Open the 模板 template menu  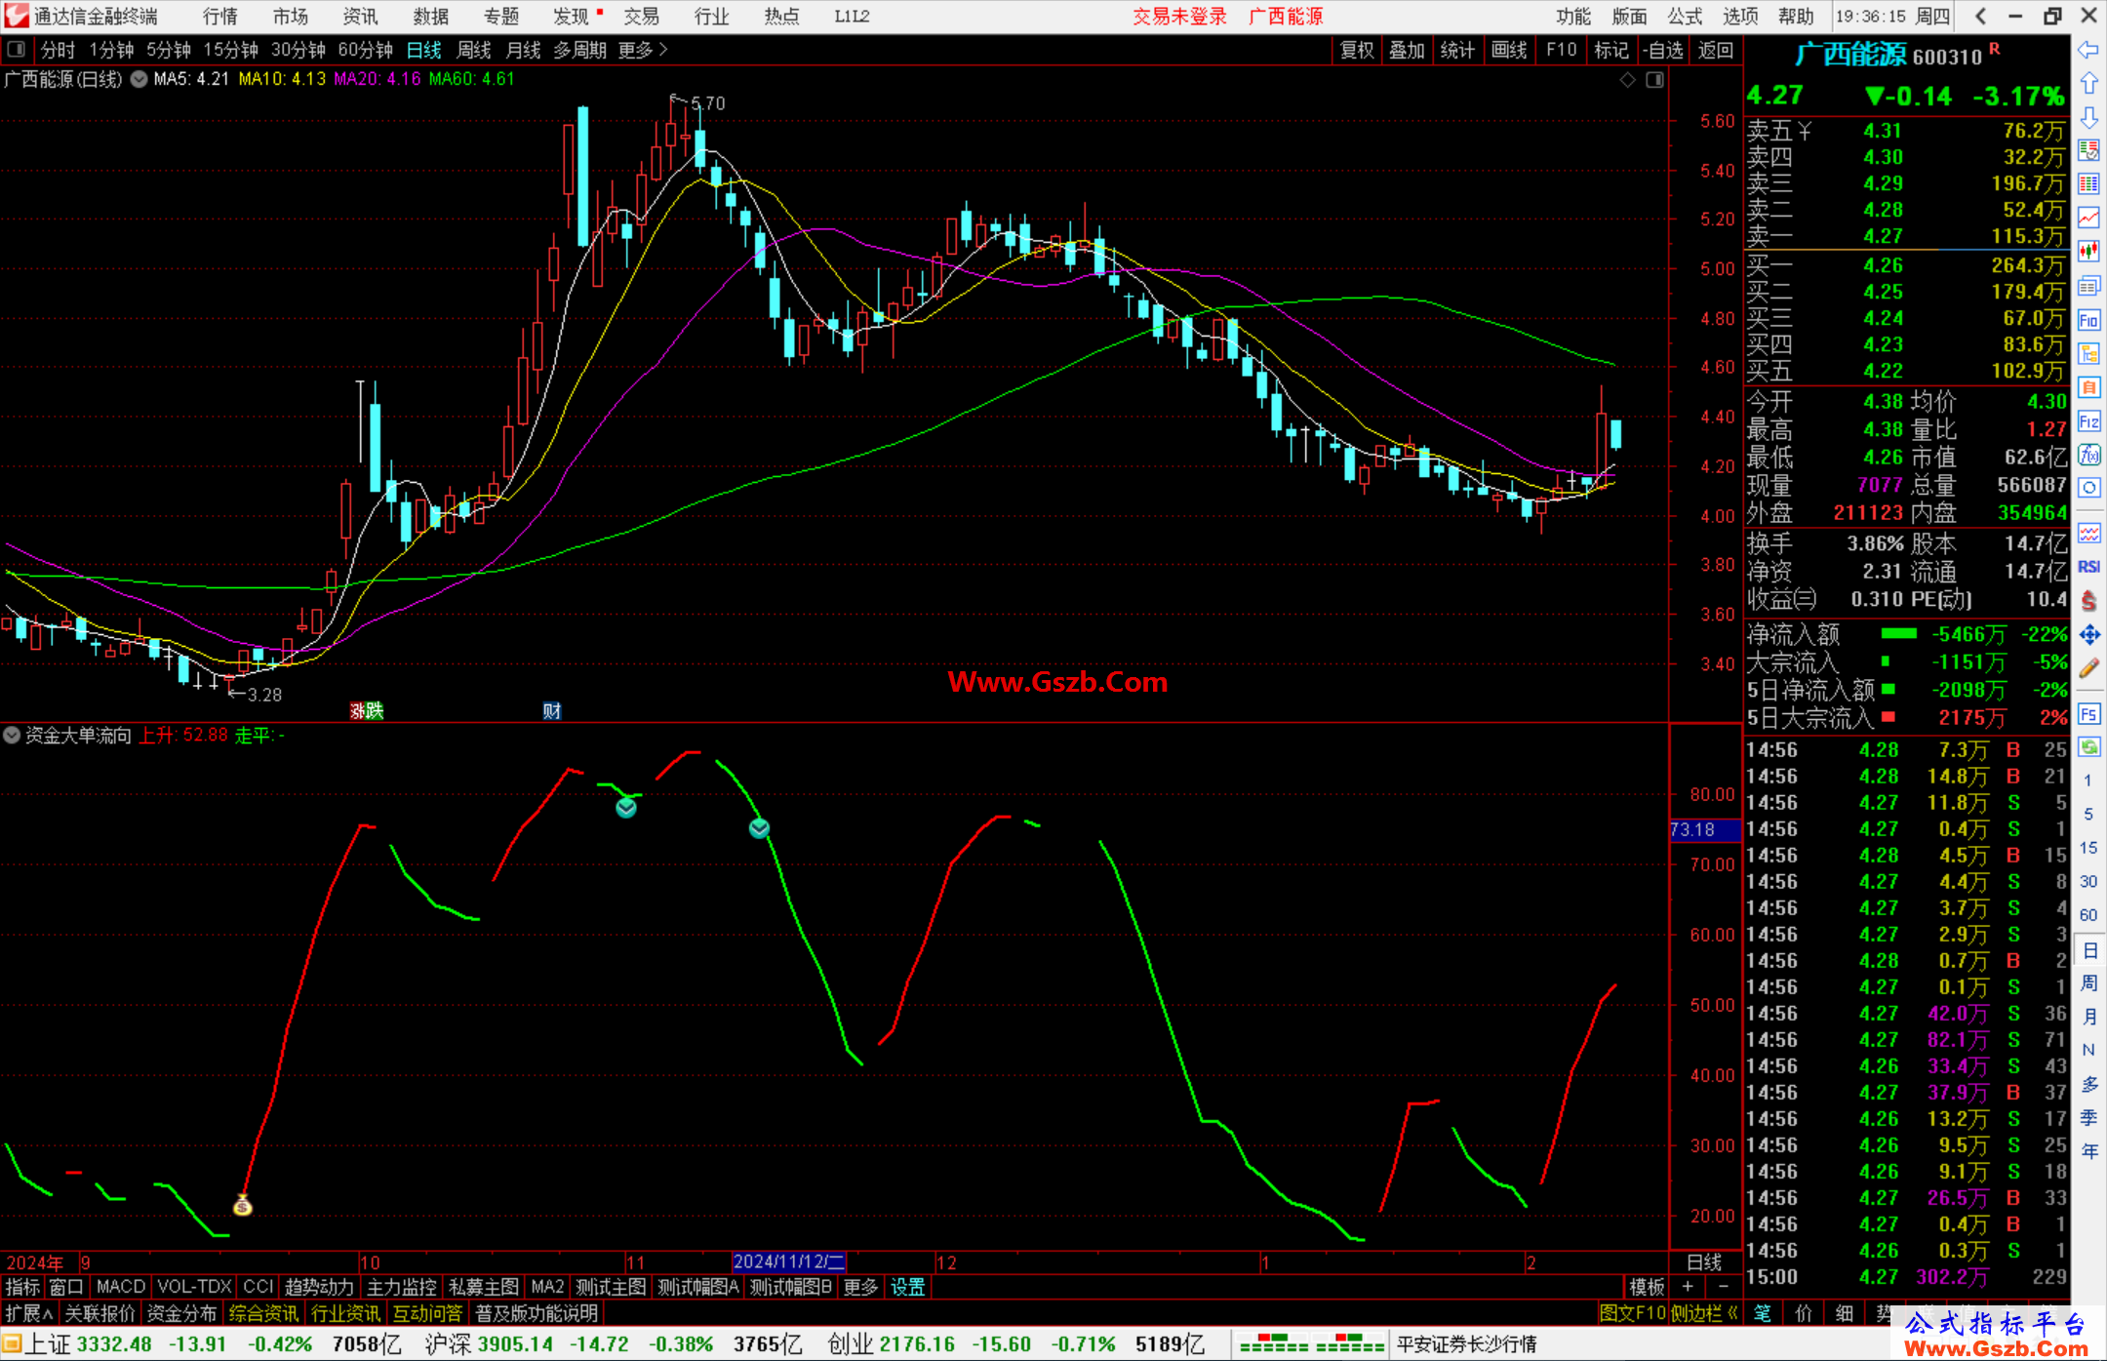[1647, 1287]
